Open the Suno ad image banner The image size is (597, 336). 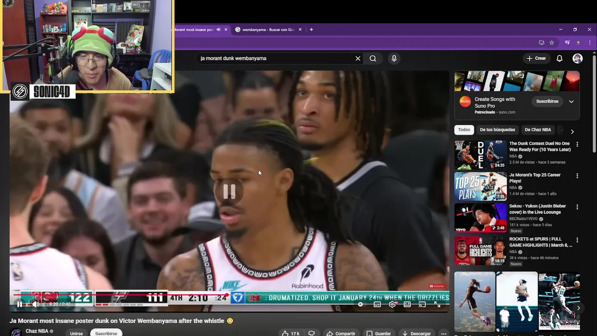pos(517,81)
